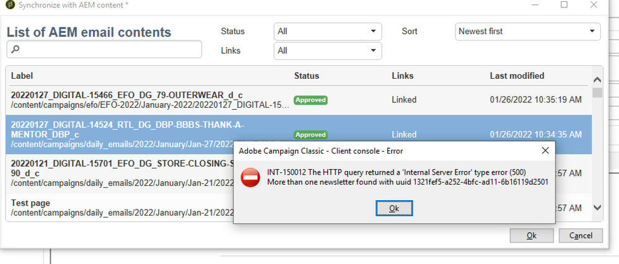Open the Status filter dropdown
The height and width of the screenshot is (264, 619).
coord(327,31)
